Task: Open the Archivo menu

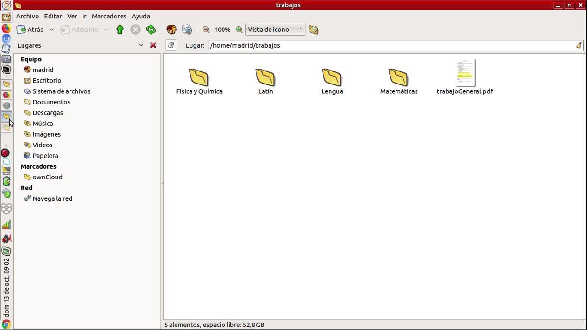Action: pos(28,16)
